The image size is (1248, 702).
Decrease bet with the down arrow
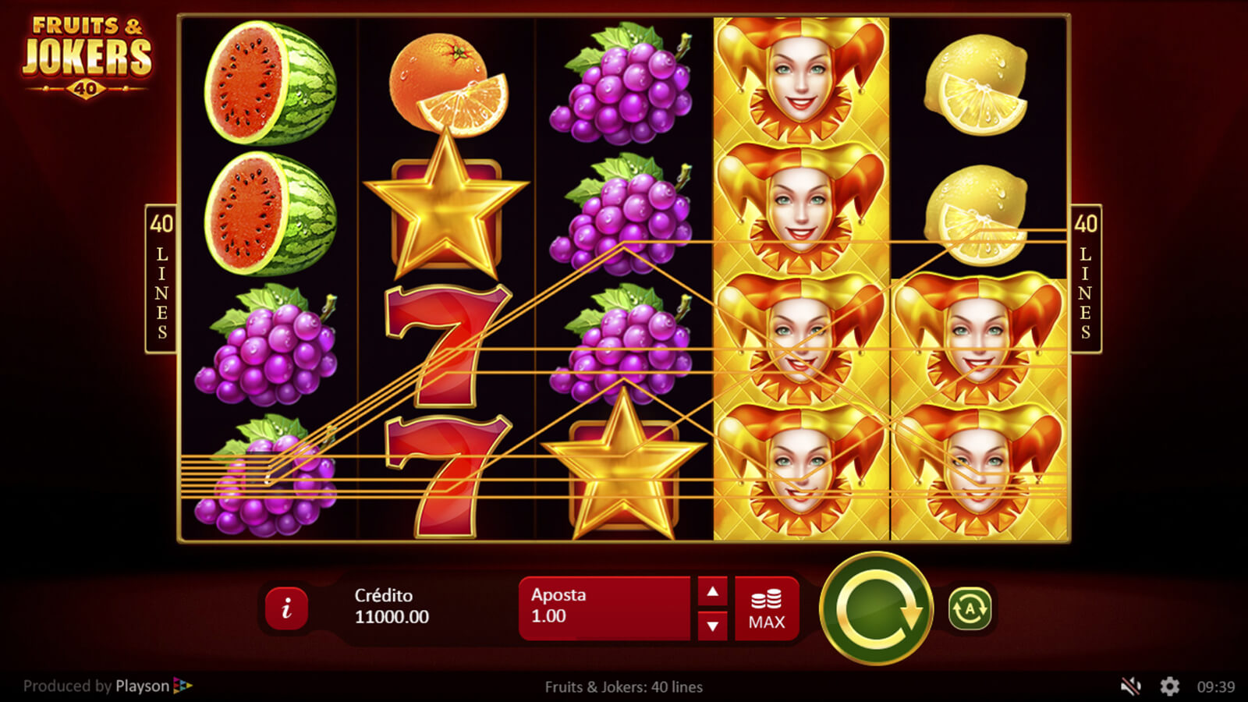tap(712, 626)
